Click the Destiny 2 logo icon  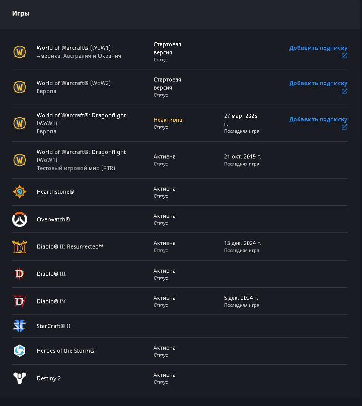click(20, 378)
